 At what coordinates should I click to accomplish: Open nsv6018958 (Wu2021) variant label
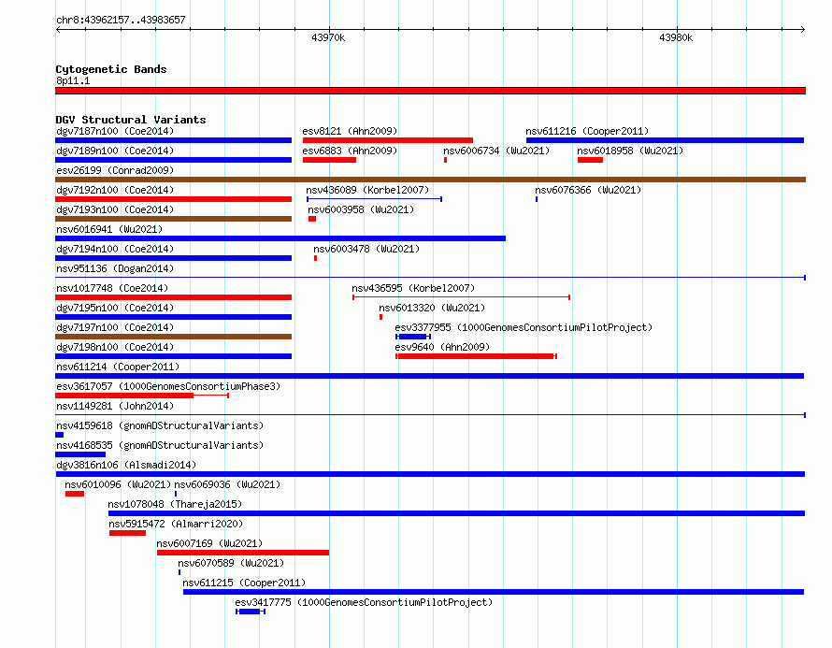point(630,151)
